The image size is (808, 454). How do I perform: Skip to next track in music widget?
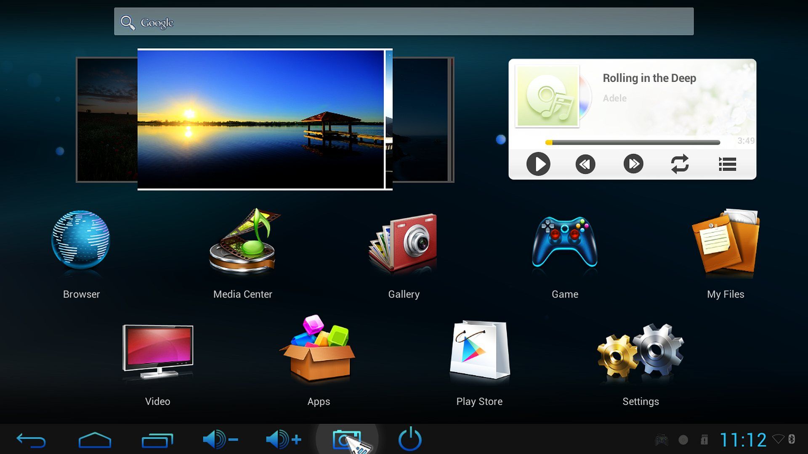pos(633,164)
